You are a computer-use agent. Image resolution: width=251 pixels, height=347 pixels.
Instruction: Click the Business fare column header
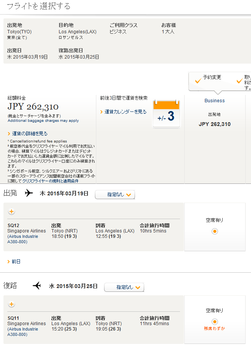[215, 101]
